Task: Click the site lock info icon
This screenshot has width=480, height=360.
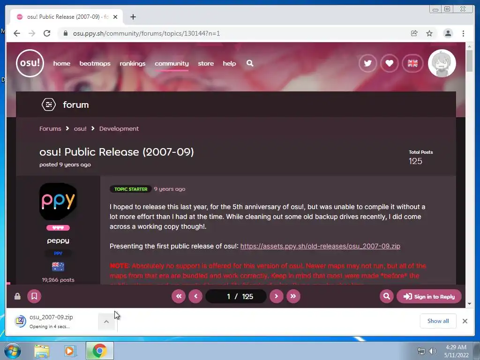Action: [65, 33]
